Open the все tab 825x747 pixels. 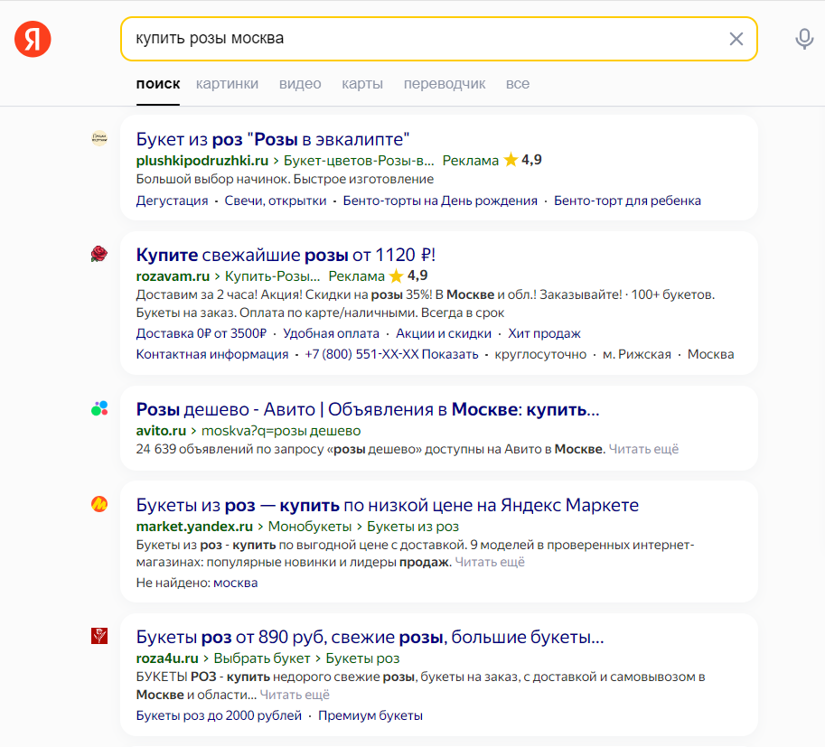coord(518,84)
